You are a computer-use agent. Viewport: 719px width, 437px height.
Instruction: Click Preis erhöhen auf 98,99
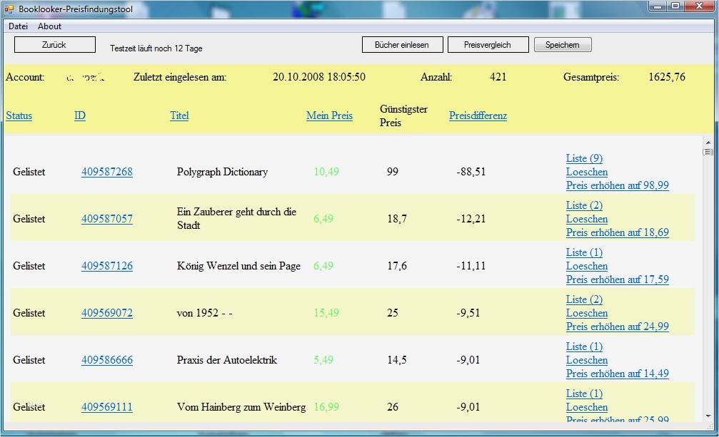(617, 185)
